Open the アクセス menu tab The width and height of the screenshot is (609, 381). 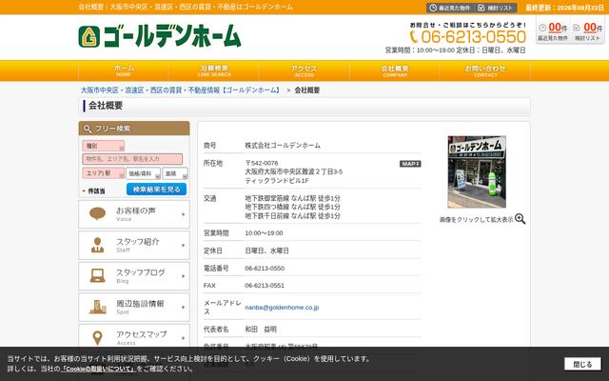(304, 70)
